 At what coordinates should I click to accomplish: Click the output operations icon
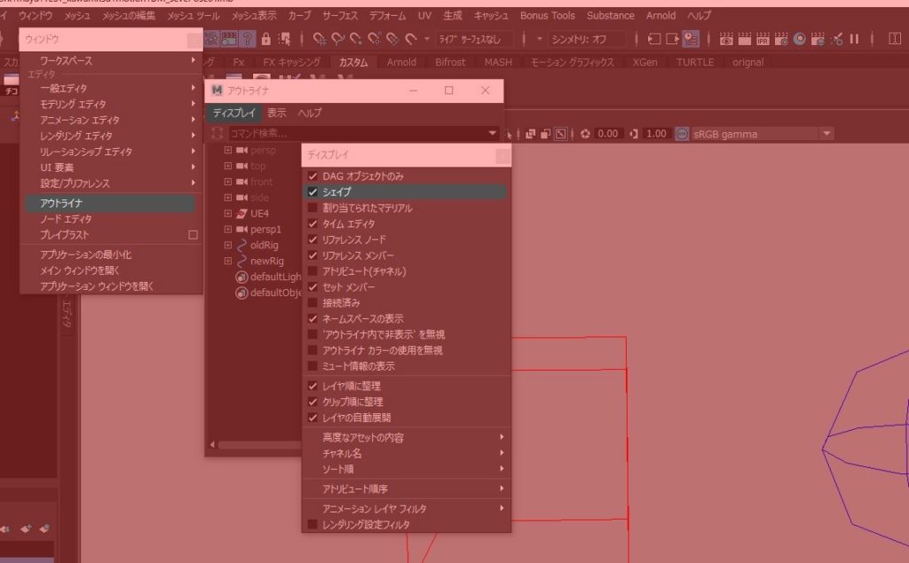(672, 39)
